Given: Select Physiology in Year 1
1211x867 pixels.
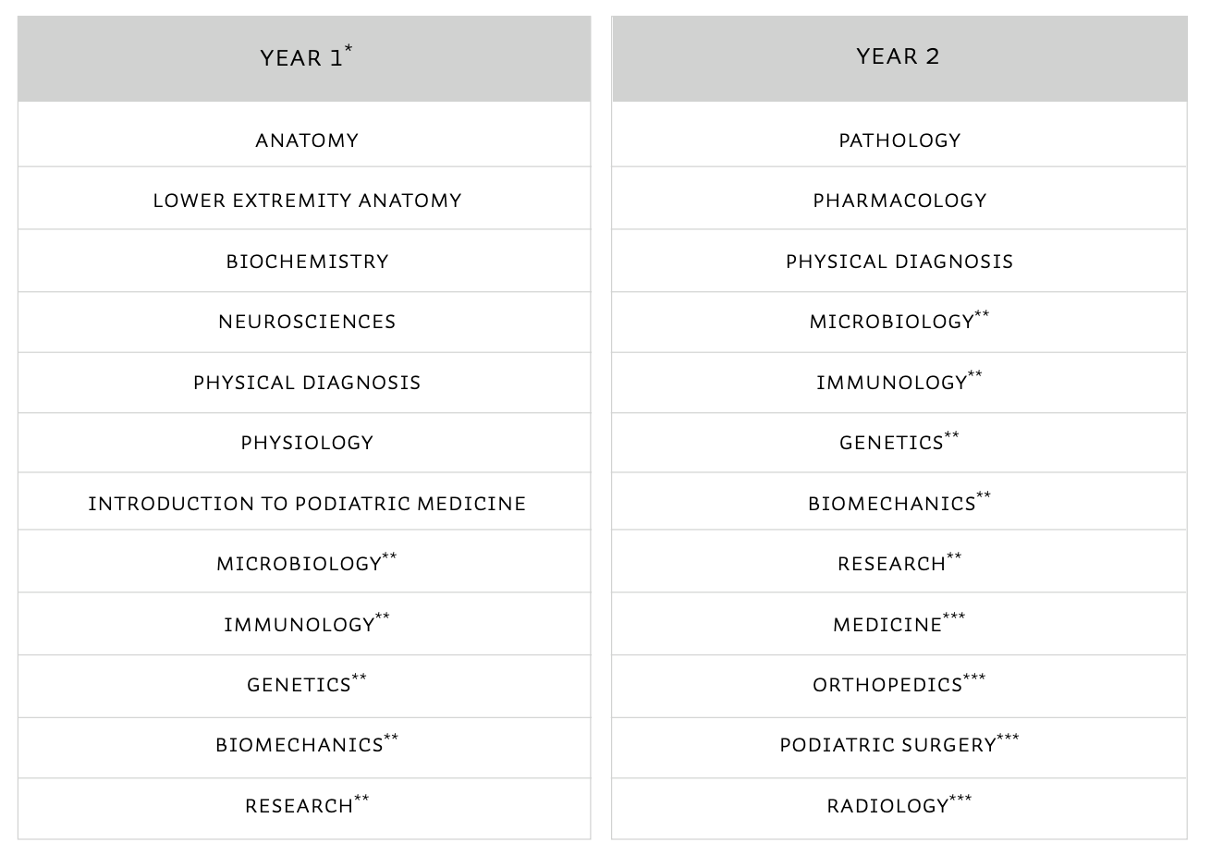Looking at the screenshot, I should pos(307,443).
